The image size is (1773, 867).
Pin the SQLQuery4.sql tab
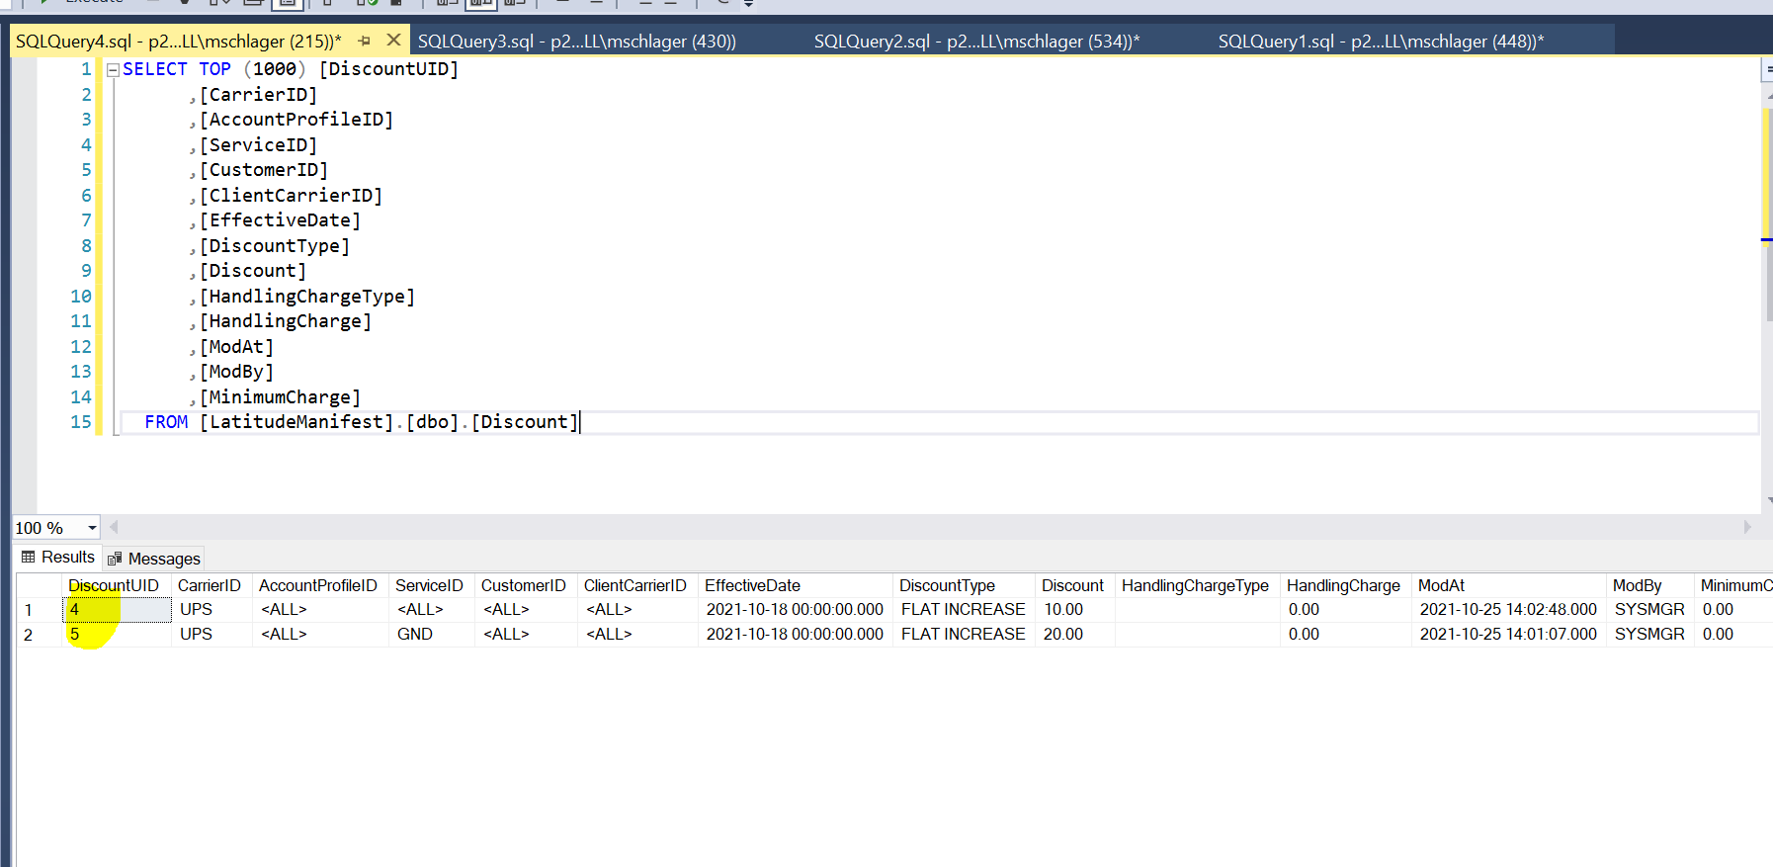coord(365,41)
